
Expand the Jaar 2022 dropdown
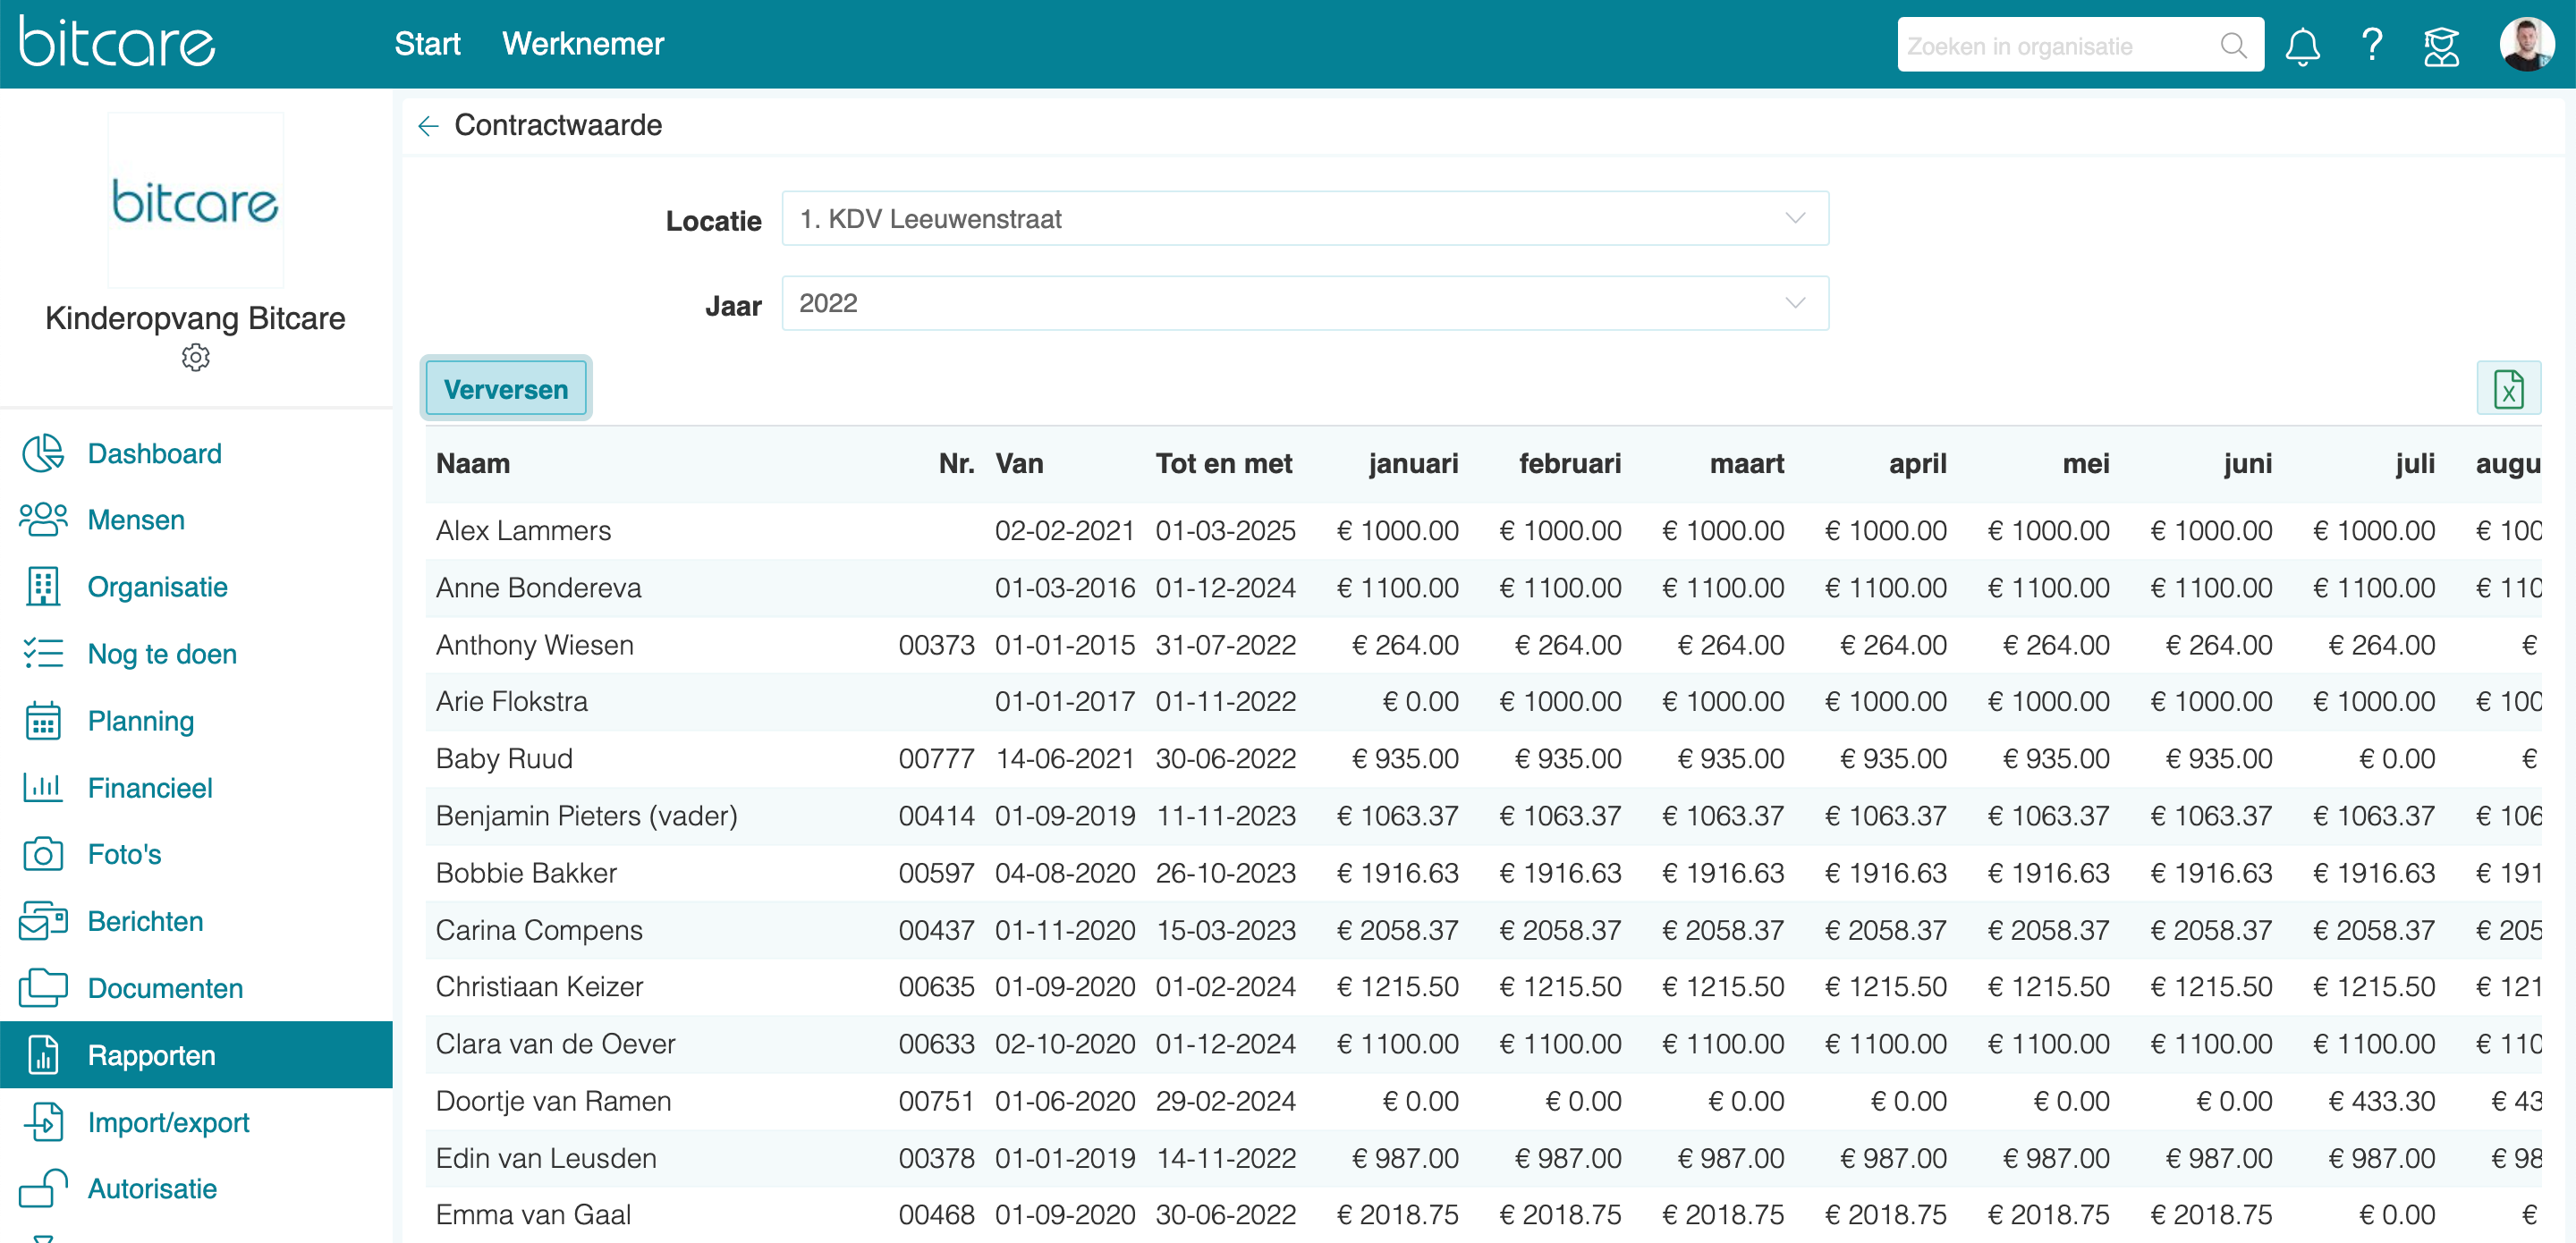[1305, 303]
